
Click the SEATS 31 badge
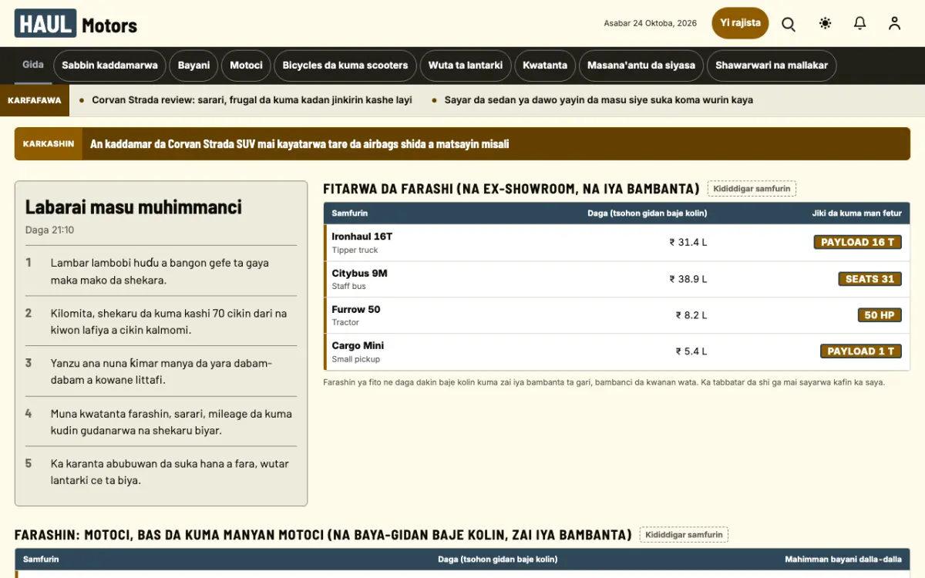click(869, 279)
